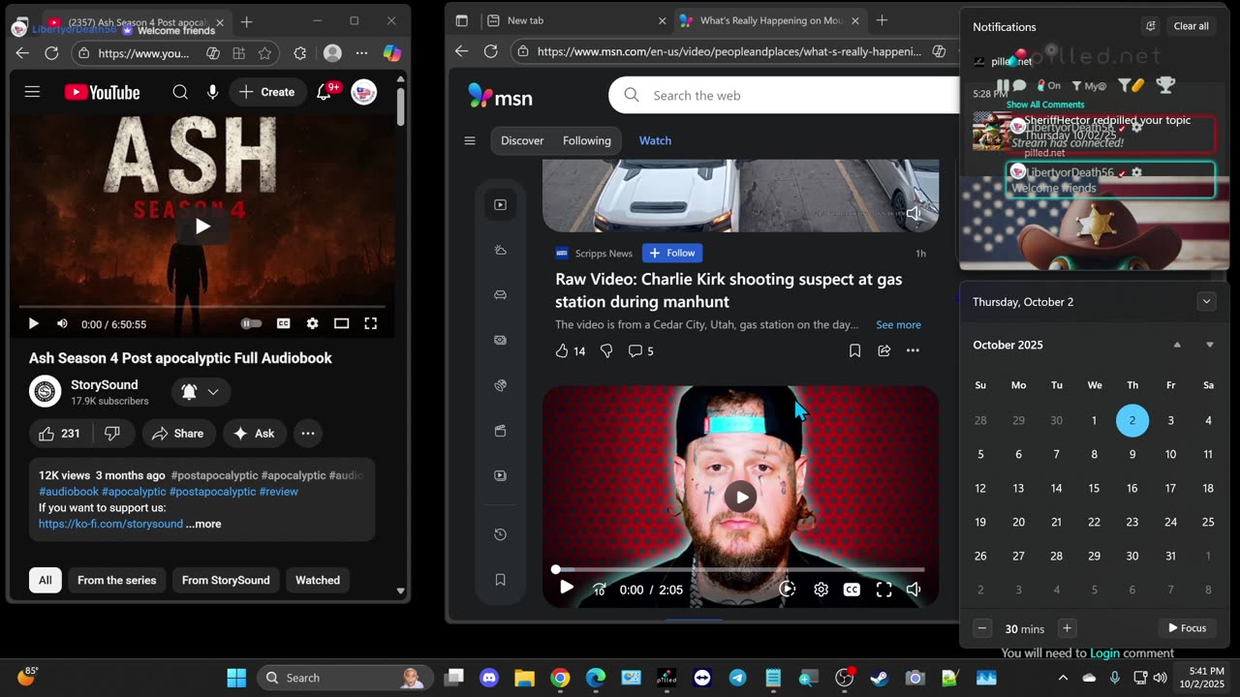Toggle YouTube autoplay switch
1240x697 pixels.
coord(251,323)
